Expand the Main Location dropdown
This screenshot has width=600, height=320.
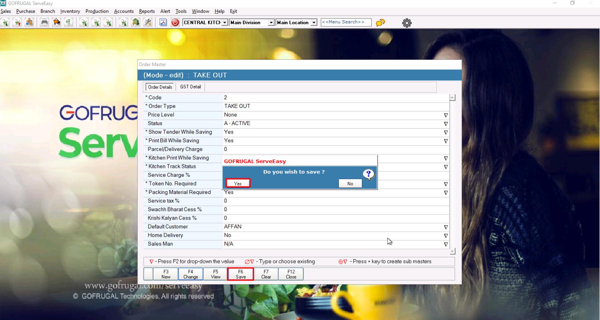click(x=314, y=23)
